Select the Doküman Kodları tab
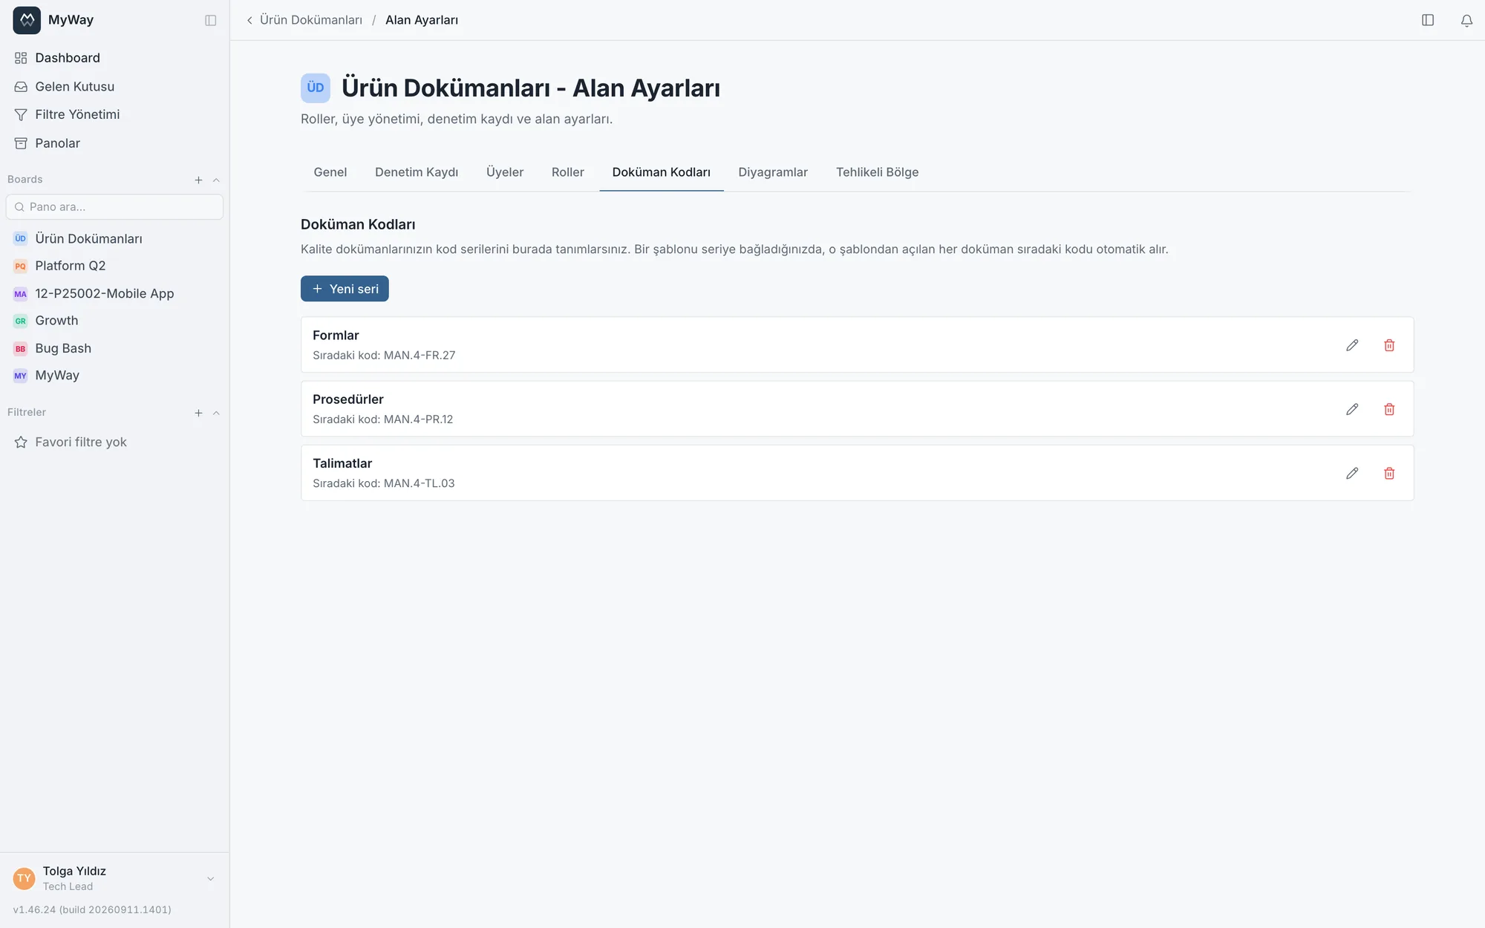Screen dimensions: 1485x928 [662, 172]
